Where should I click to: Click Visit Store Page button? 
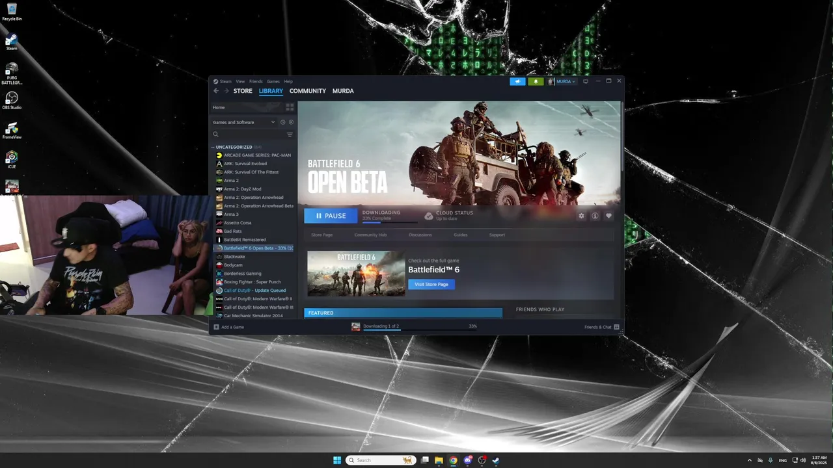click(x=431, y=284)
